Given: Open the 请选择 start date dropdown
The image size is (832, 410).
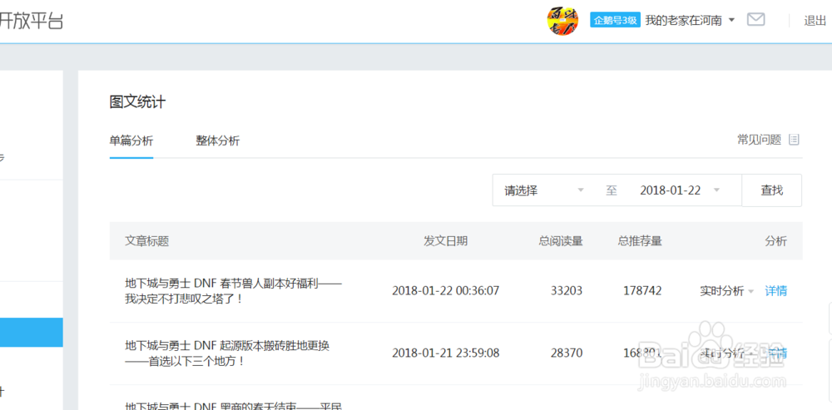Looking at the screenshot, I should click(544, 190).
